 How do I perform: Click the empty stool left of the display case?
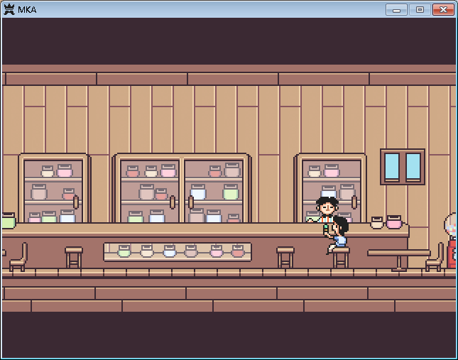74,257
